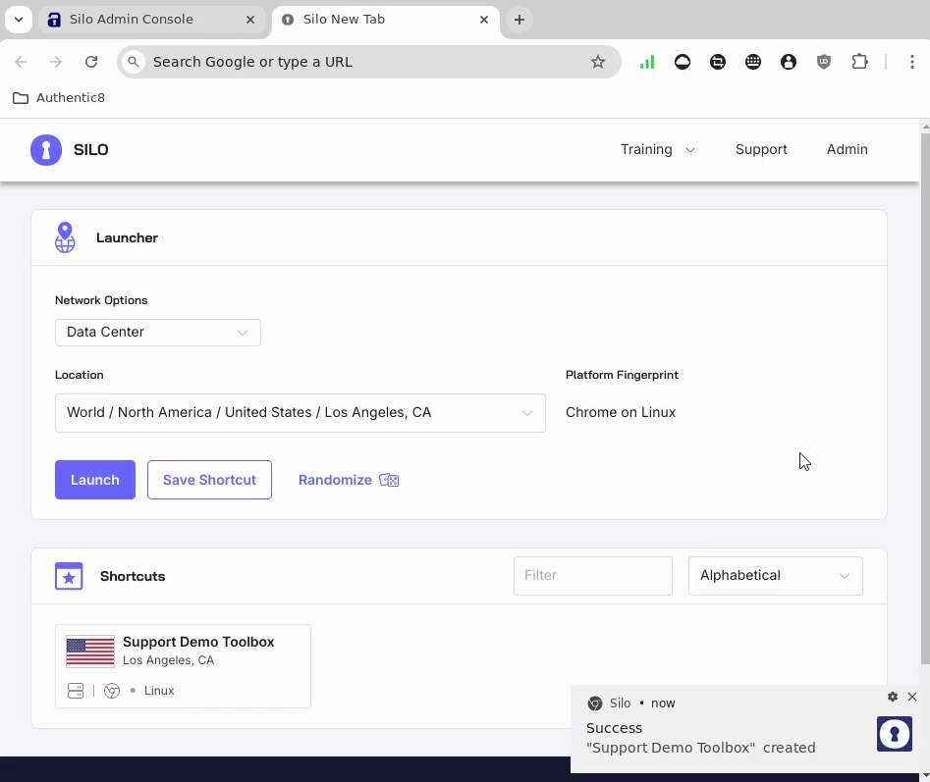
Task: Open the Support page
Action: [761, 149]
